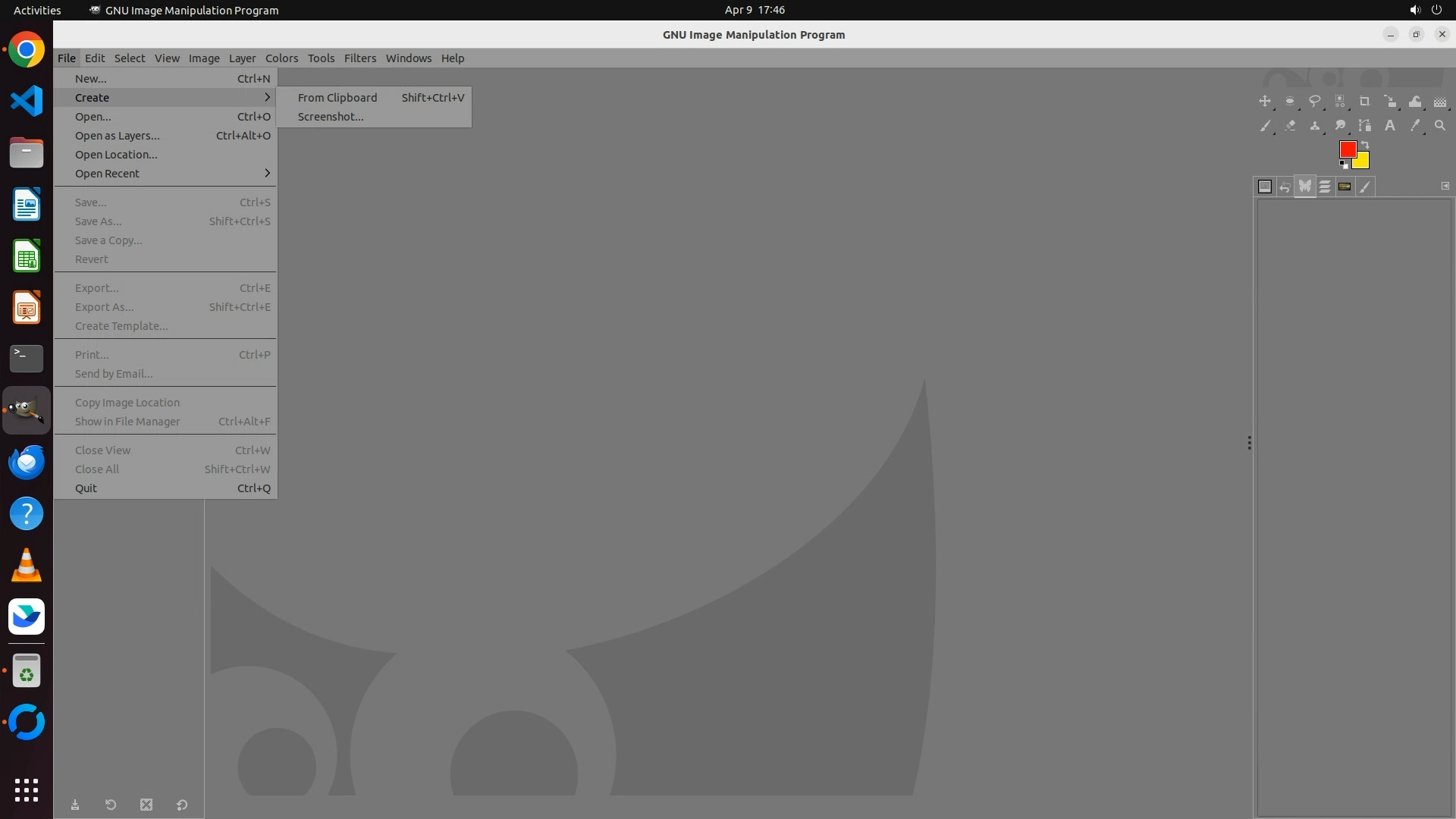Switch to the Undo History tab

coord(1285,187)
